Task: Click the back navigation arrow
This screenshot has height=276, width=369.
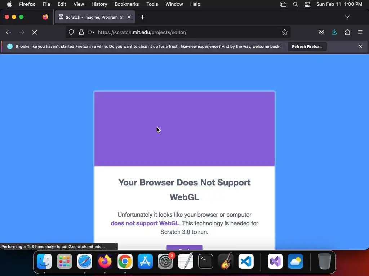Action: [x=9, y=32]
